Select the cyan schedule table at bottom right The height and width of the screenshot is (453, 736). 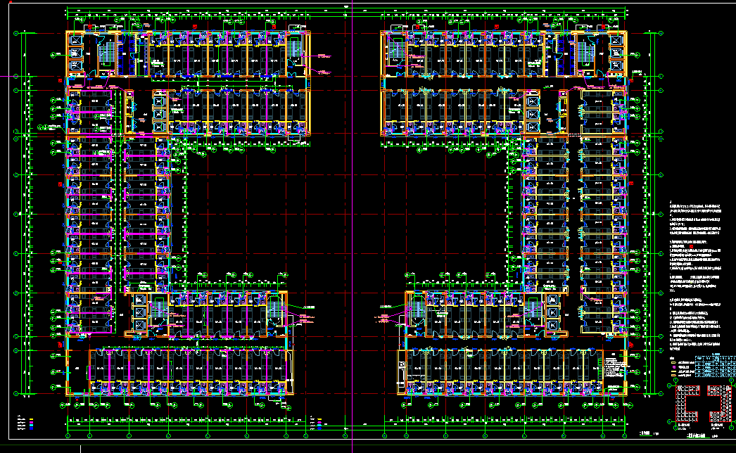coord(714,367)
